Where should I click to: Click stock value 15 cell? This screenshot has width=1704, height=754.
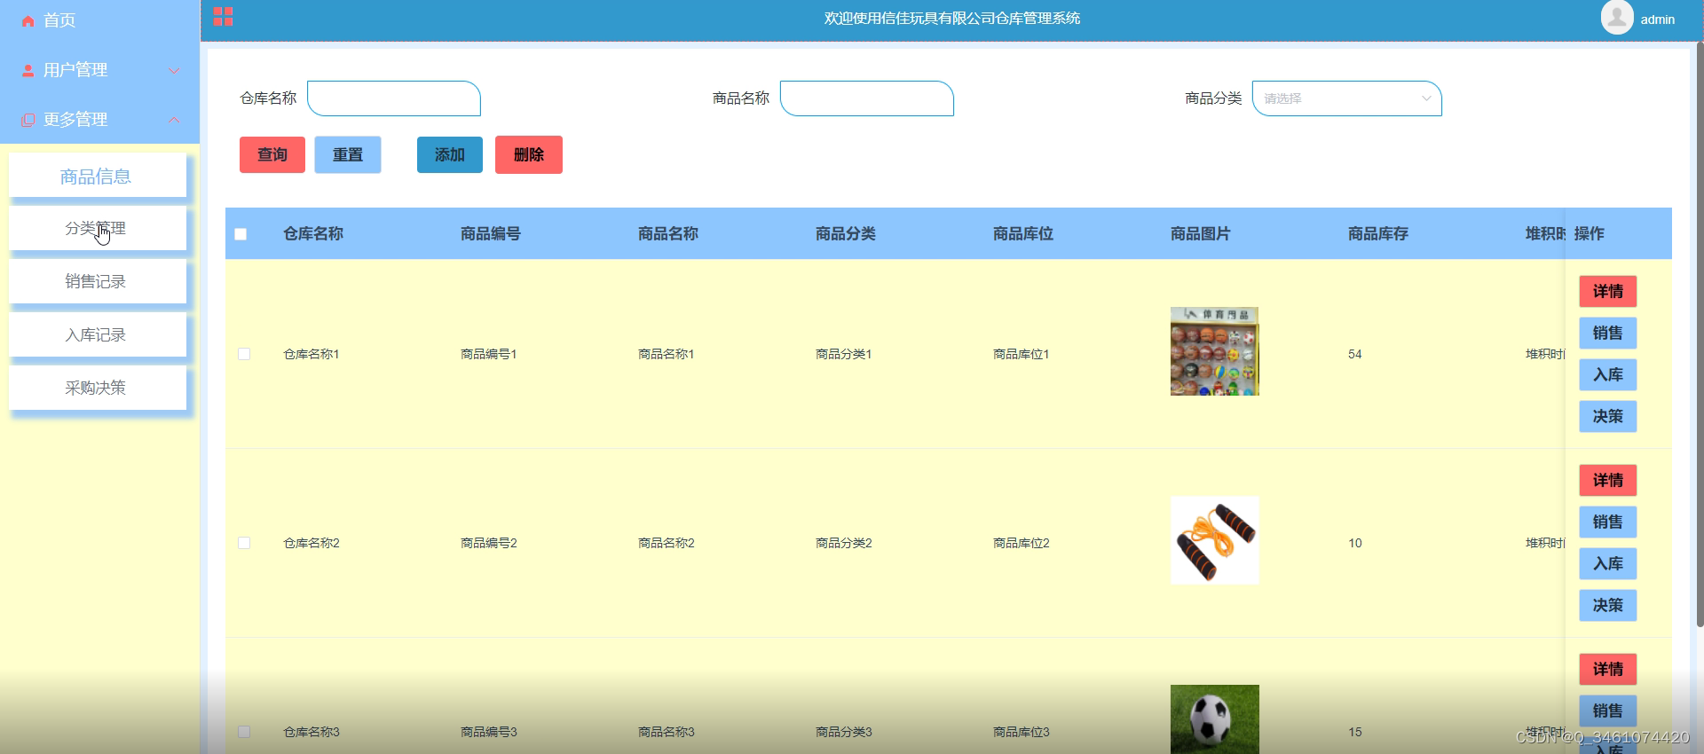click(x=1355, y=732)
